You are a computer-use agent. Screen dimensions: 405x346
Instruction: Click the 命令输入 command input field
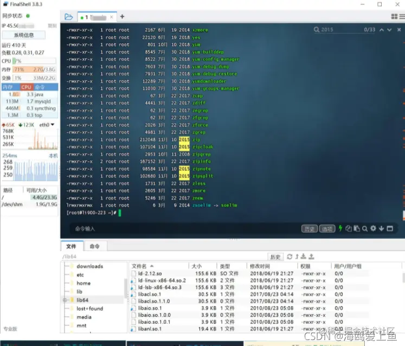186,229
